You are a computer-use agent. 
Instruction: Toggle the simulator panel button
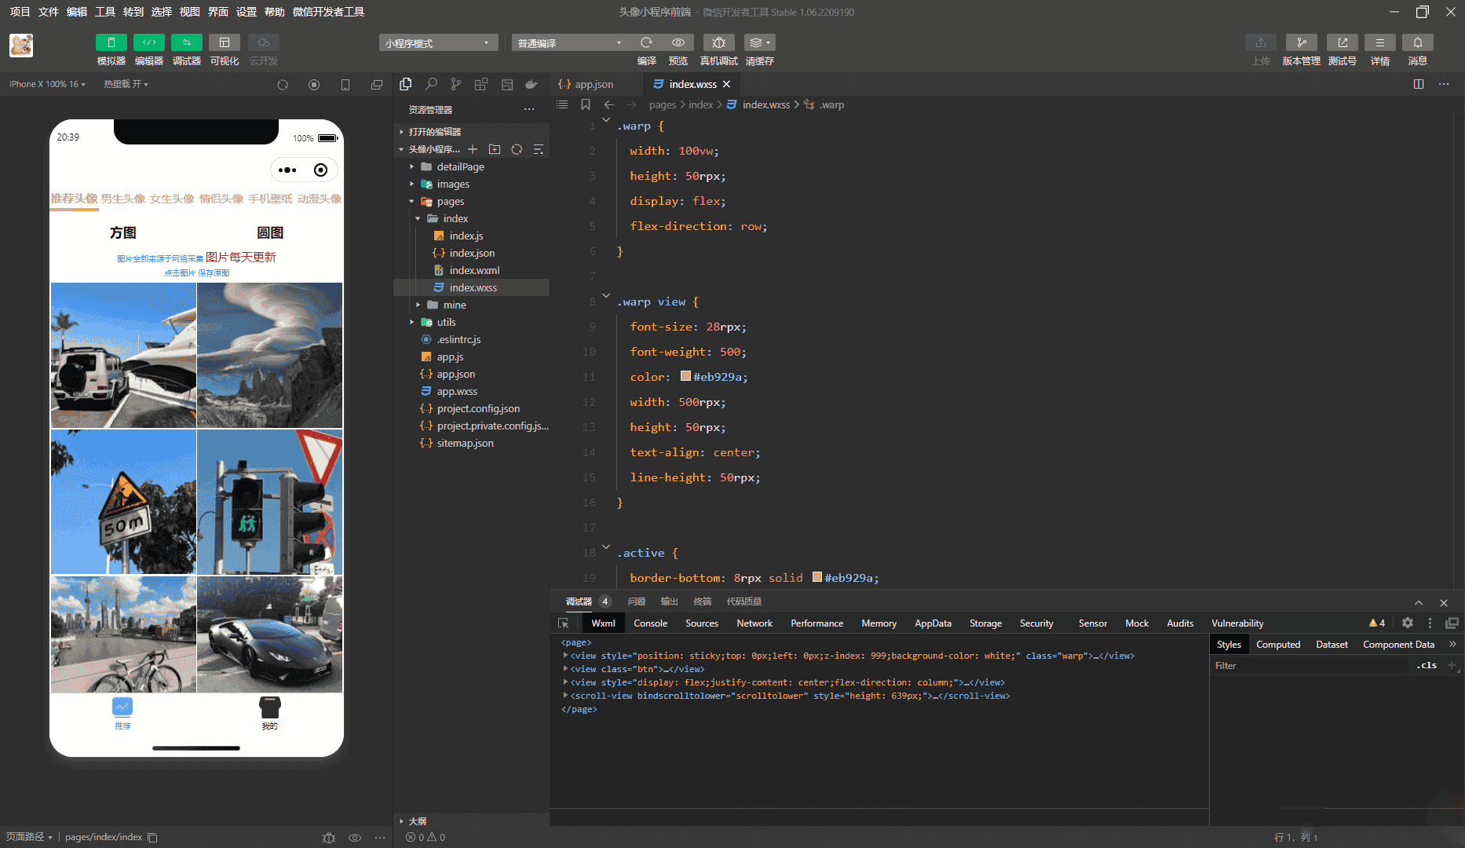(111, 43)
